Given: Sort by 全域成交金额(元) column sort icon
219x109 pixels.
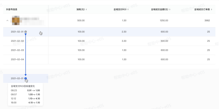Looking at the screenshot, I should click(x=170, y=10).
